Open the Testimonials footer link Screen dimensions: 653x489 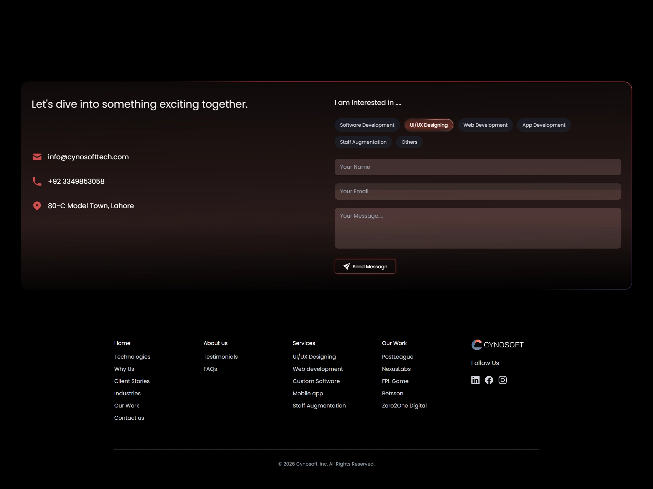pos(220,357)
